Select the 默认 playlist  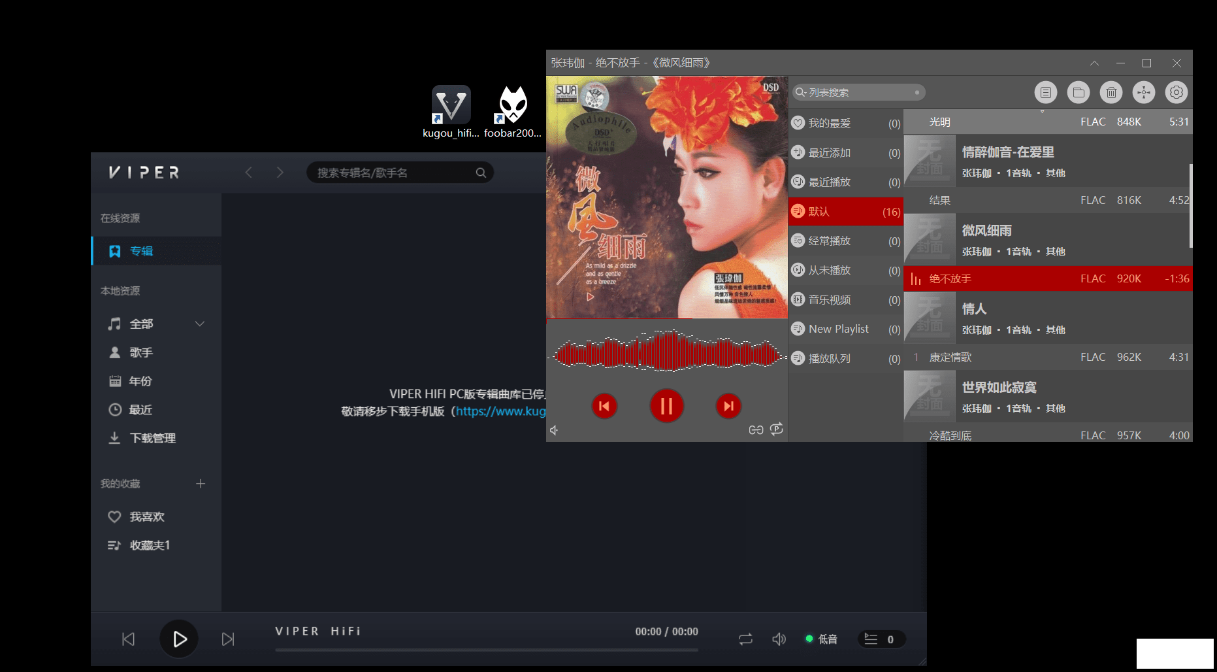click(x=846, y=211)
